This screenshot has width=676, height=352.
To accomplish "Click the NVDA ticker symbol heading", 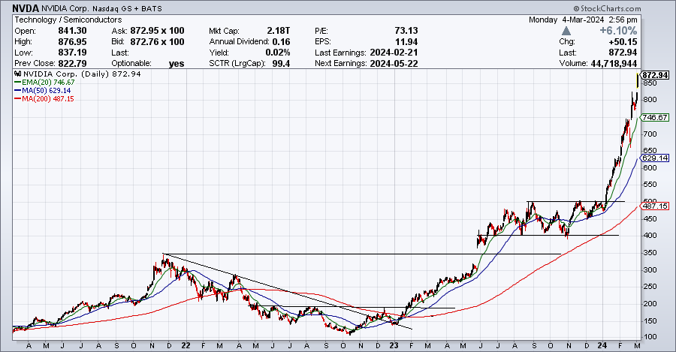I will point(26,8).
